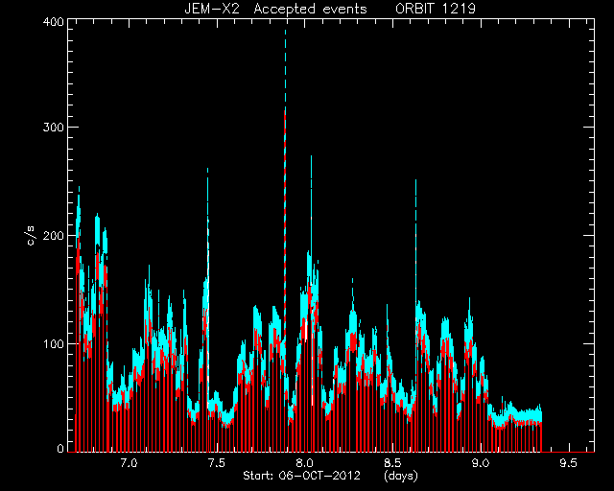Click the 'Start: 06-OCT-2012' label
This screenshot has height=491, width=614.
tap(301, 476)
